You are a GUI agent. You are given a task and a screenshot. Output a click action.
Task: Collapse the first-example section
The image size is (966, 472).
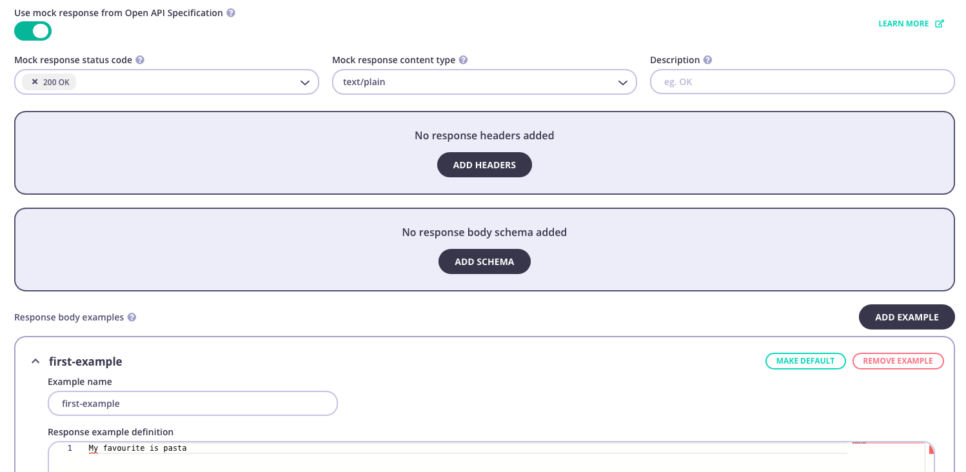click(35, 361)
